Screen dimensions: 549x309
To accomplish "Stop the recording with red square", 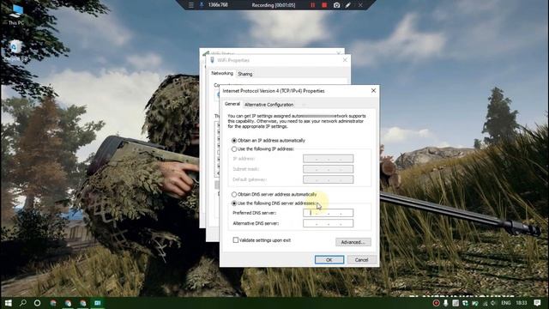I will 324,5.
